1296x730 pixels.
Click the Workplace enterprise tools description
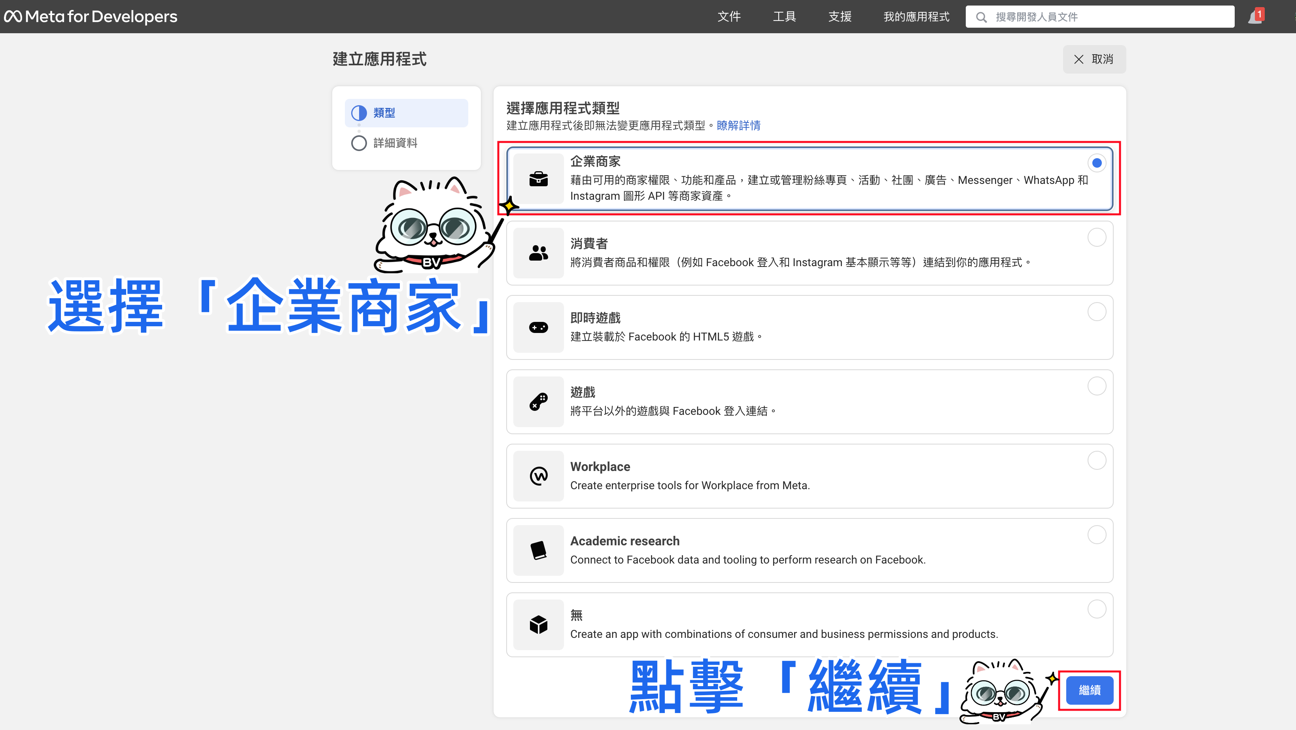[690, 486]
